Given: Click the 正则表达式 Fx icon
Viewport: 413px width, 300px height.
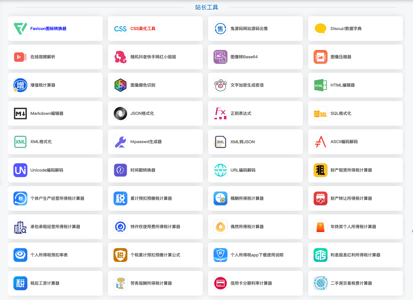Looking at the screenshot, I should tap(220, 113).
